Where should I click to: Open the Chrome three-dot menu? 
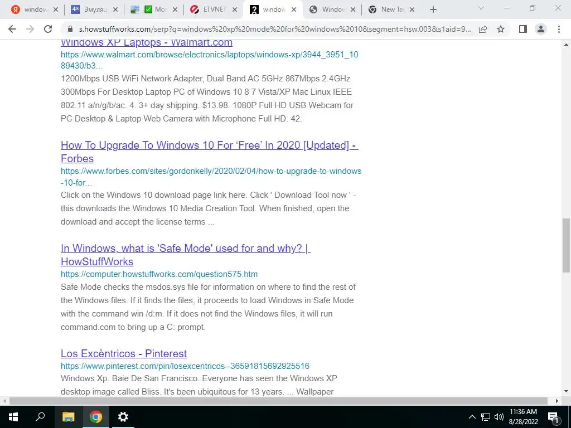559,29
